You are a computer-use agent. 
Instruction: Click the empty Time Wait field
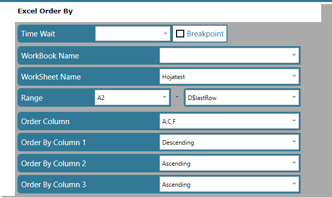133,33
